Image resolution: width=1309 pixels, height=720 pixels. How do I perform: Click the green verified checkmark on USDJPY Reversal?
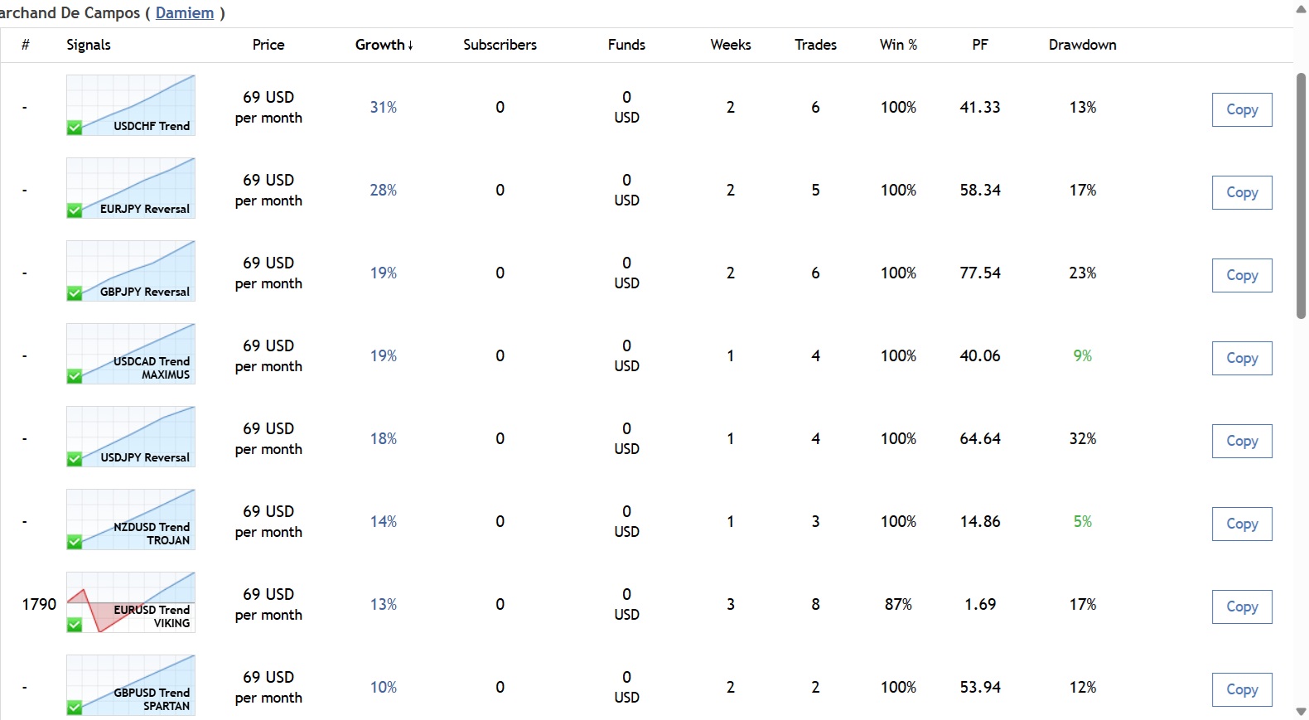tap(75, 459)
